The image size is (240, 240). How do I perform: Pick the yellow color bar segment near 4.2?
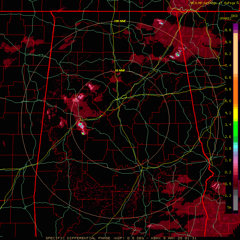(235, 114)
